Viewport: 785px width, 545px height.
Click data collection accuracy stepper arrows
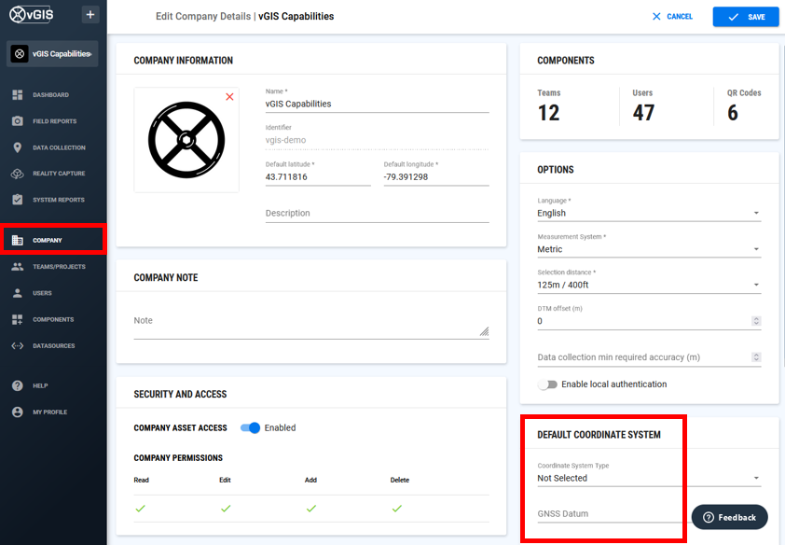point(756,356)
